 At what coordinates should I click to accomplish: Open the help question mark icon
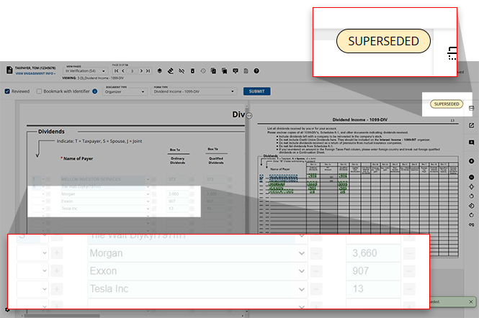point(256,71)
